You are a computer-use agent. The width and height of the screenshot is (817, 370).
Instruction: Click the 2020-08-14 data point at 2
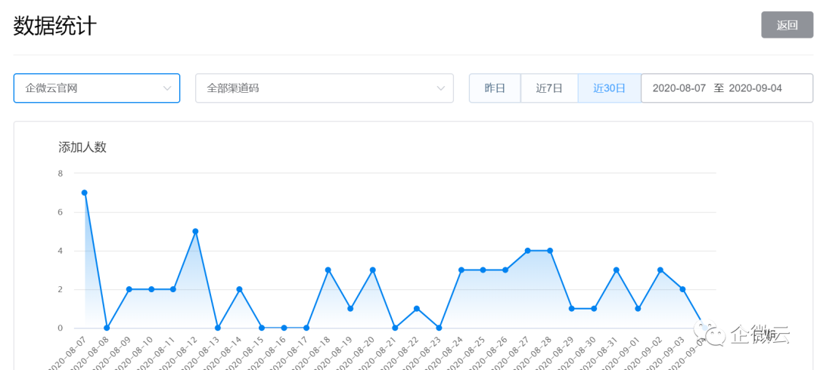click(240, 288)
